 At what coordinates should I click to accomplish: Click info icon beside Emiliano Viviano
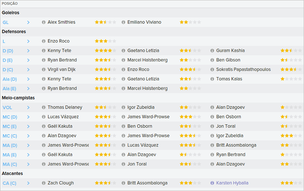(x=123, y=22)
